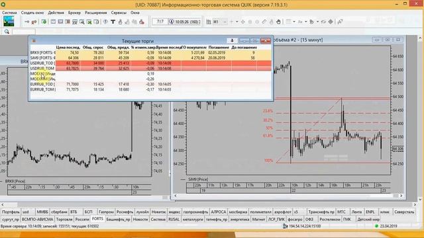Click the QUIK application logo in toolbar
Viewport: 424px width, 238px height.
click(9, 21)
